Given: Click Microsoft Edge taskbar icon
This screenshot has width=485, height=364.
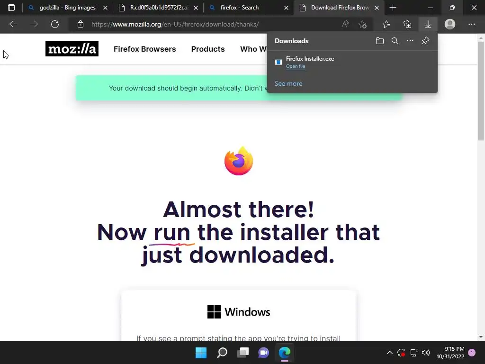Looking at the screenshot, I should click(285, 353).
